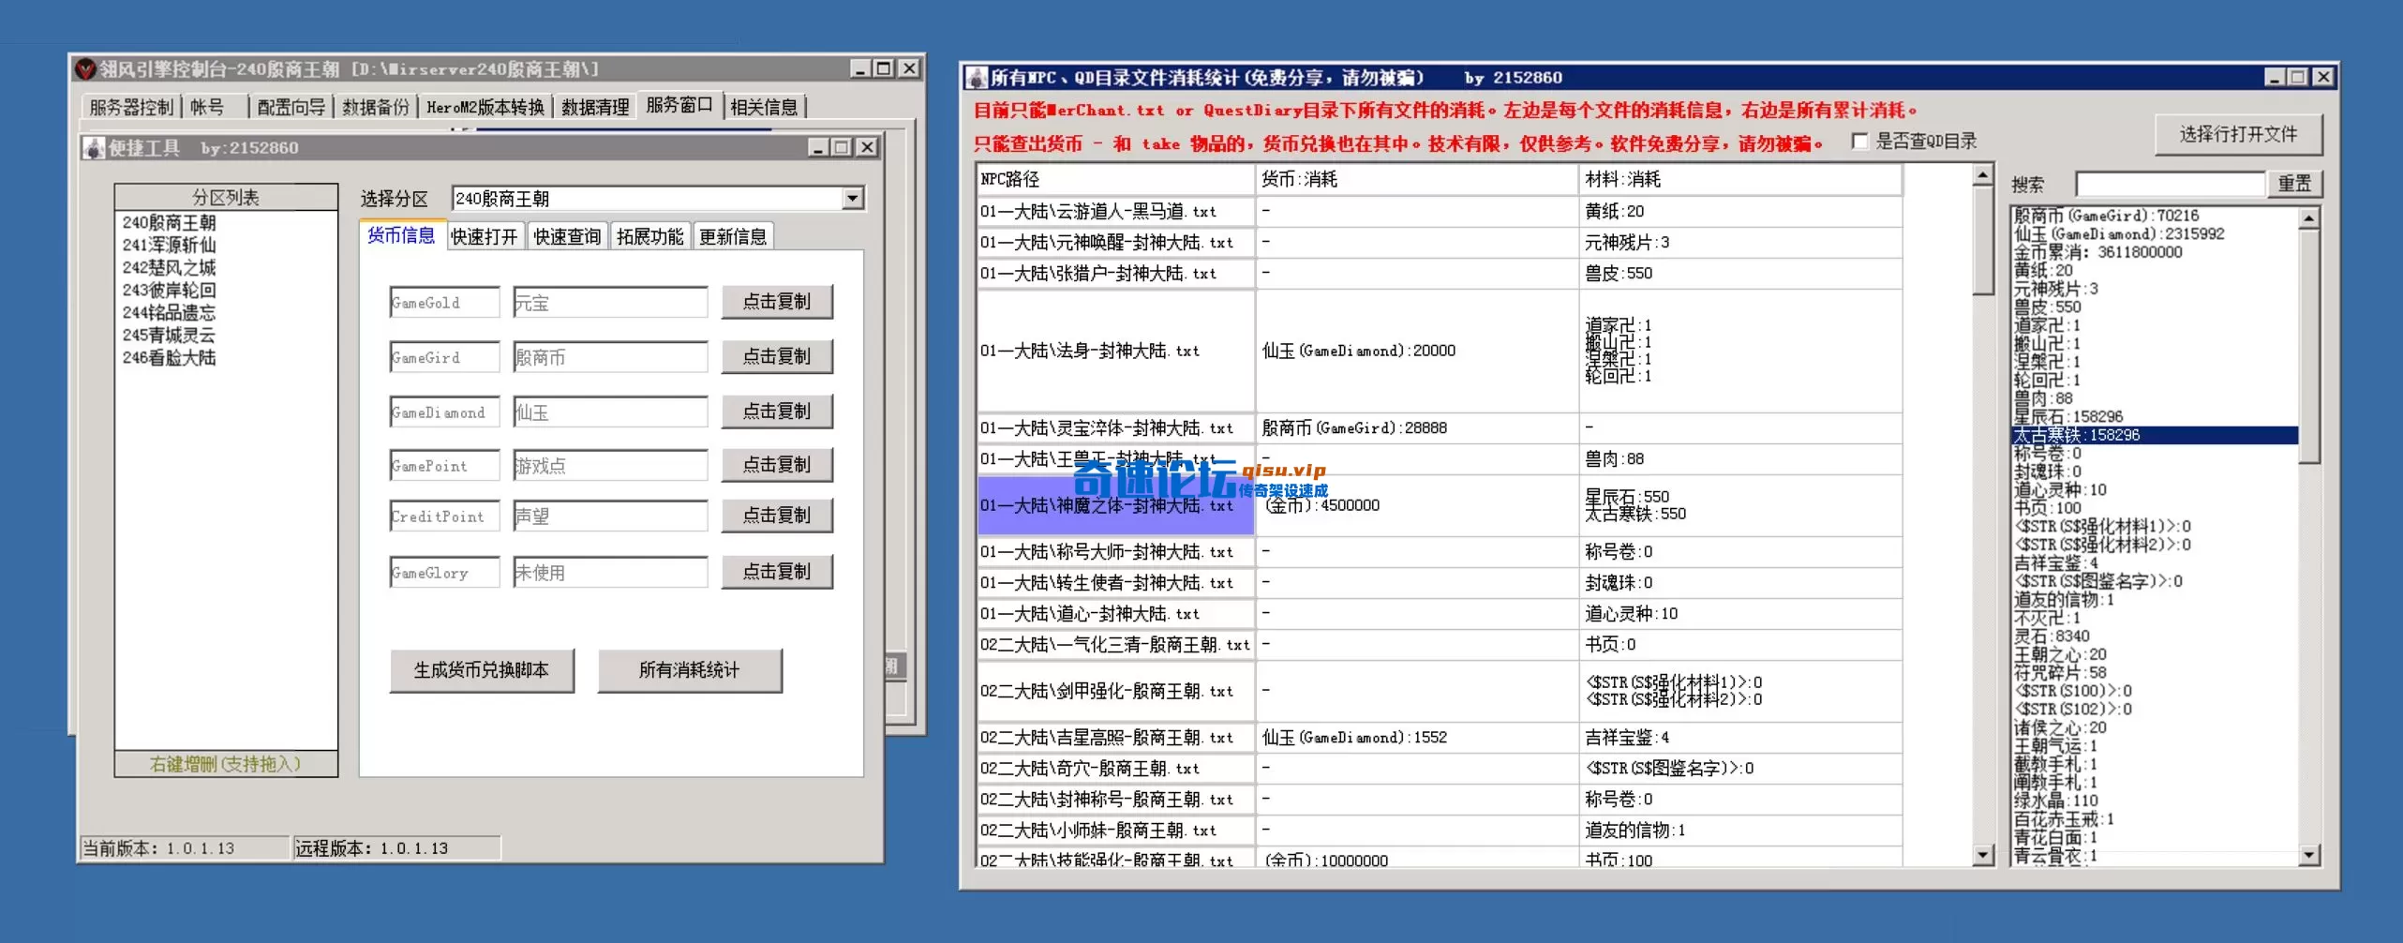Select 灵石:8340 in totals list

2155,636
